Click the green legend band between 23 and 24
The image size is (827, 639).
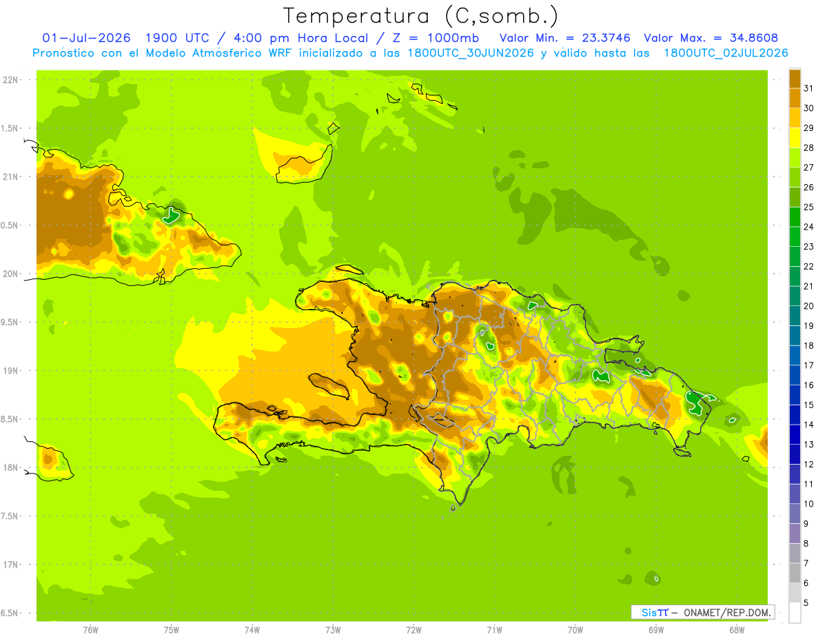click(x=795, y=236)
